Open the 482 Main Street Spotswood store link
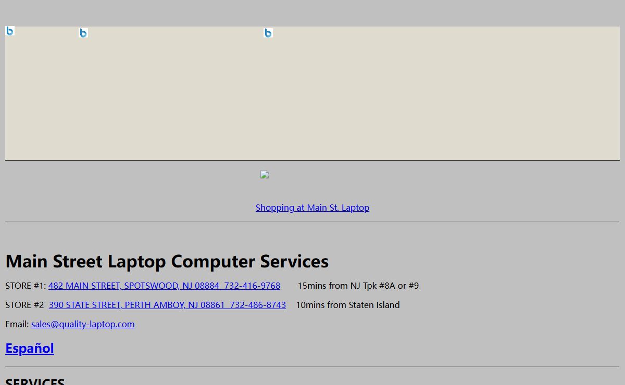The image size is (625, 385). click(164, 286)
